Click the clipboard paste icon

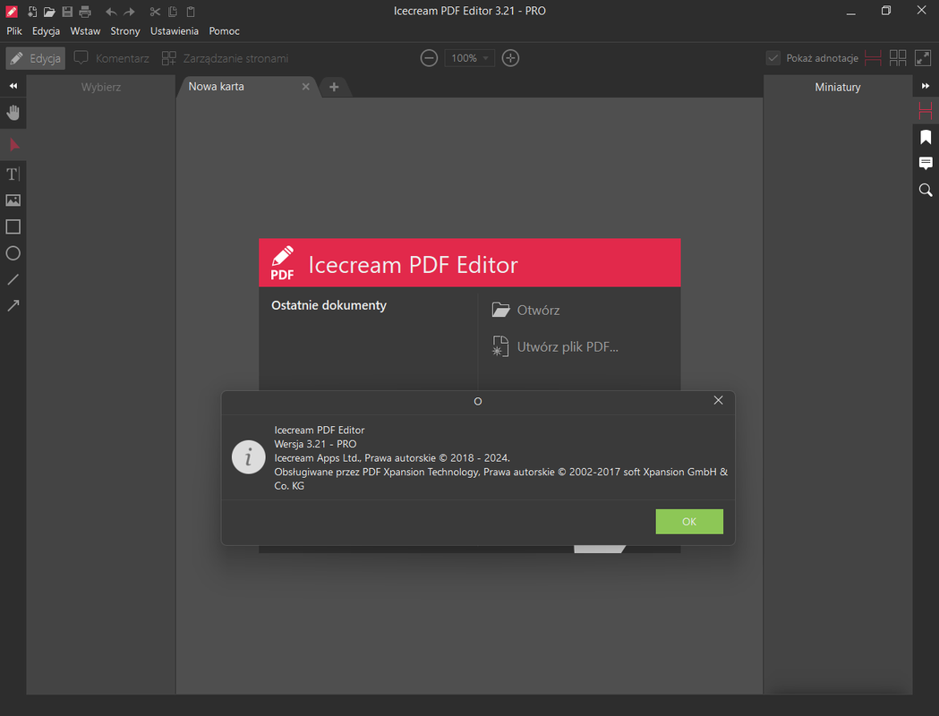(191, 12)
